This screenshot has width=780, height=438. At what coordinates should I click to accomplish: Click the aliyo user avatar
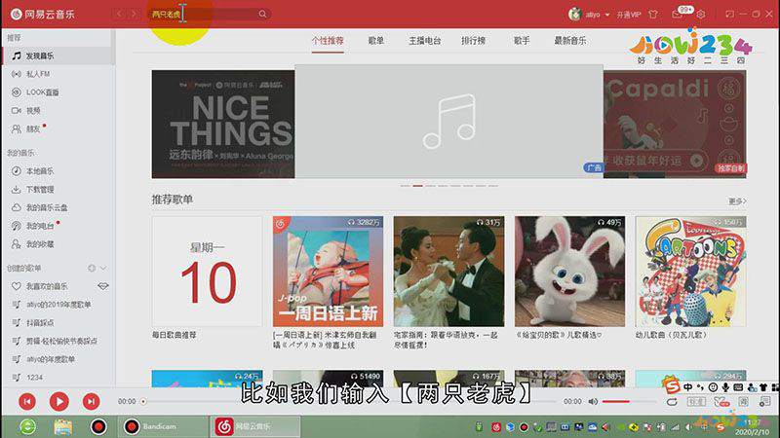coord(574,15)
